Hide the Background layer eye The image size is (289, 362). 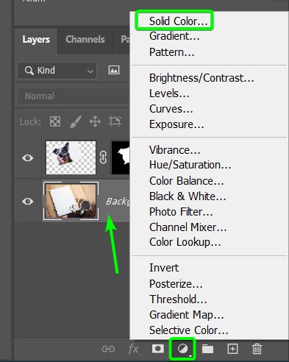coord(28,202)
